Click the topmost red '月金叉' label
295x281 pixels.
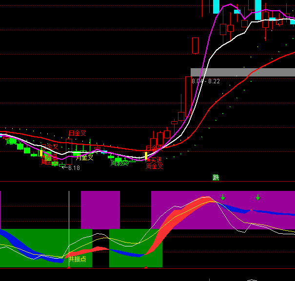tap(77, 133)
